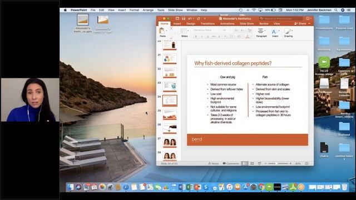Open the Slides button in the ribbon

coord(184,31)
